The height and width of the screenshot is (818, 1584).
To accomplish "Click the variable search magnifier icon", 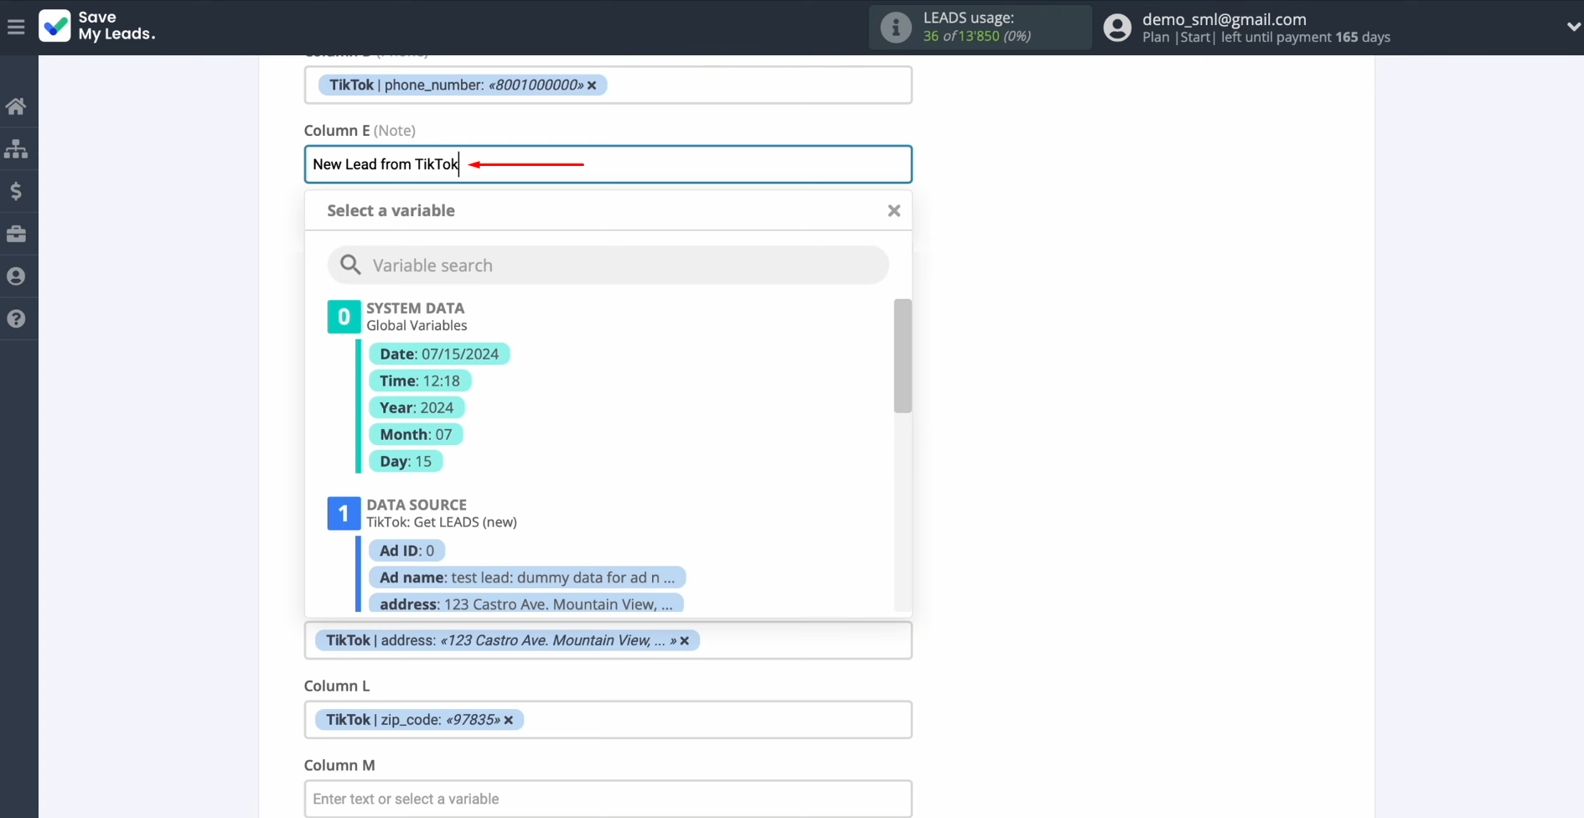I will [x=350, y=265].
